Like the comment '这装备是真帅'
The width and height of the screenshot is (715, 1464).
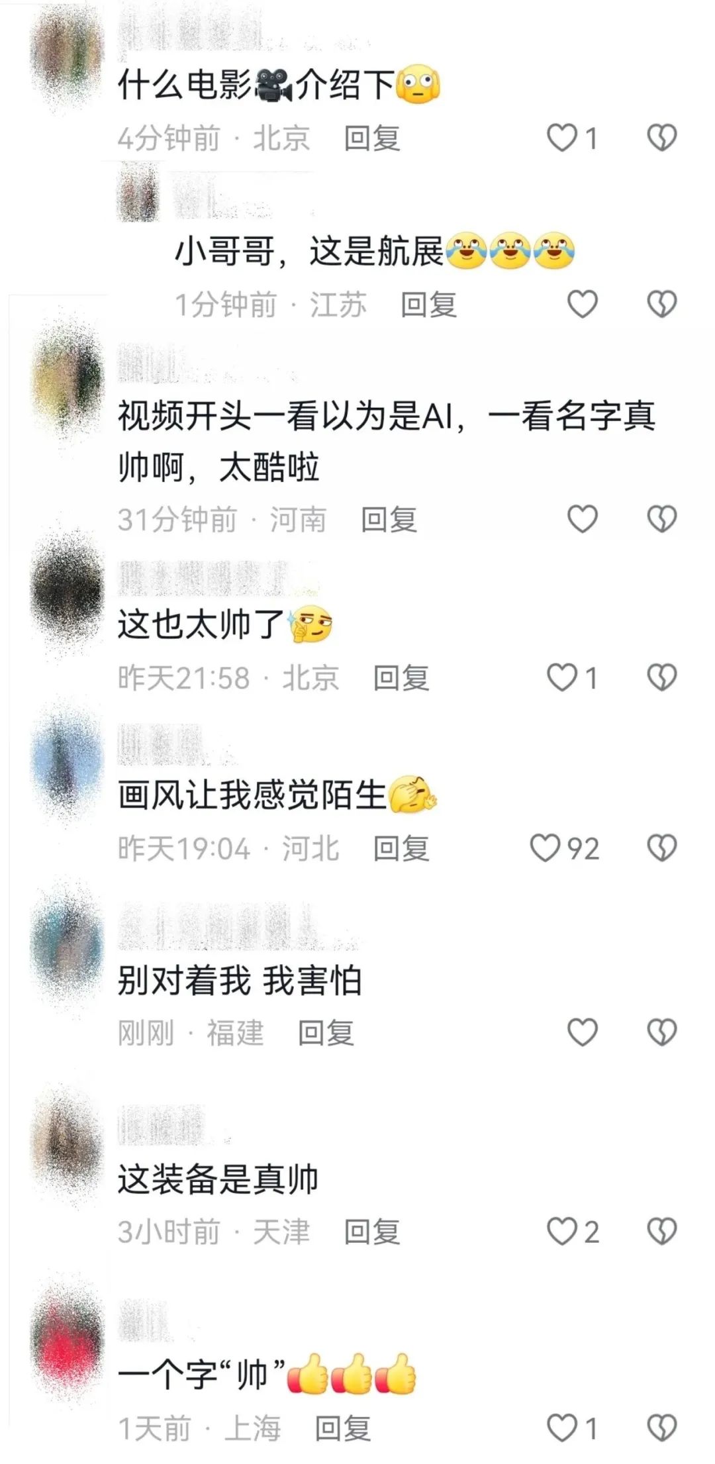pyautogui.click(x=563, y=1232)
